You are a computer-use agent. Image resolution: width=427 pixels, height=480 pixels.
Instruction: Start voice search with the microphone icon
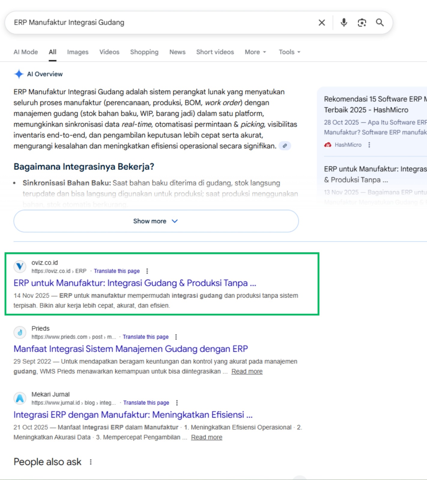tap(344, 22)
